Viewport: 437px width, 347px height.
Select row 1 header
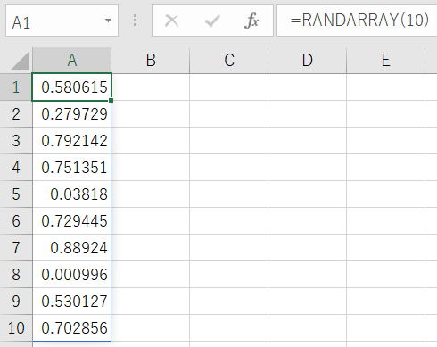point(16,87)
